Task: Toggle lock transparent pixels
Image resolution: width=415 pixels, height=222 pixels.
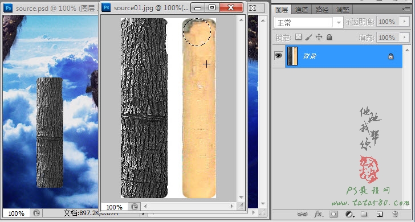Action: coord(298,37)
